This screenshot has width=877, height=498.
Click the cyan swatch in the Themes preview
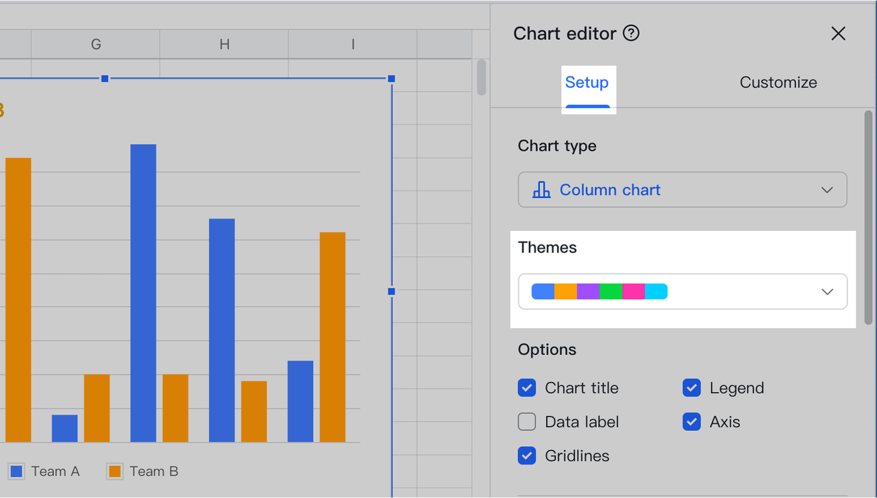656,291
